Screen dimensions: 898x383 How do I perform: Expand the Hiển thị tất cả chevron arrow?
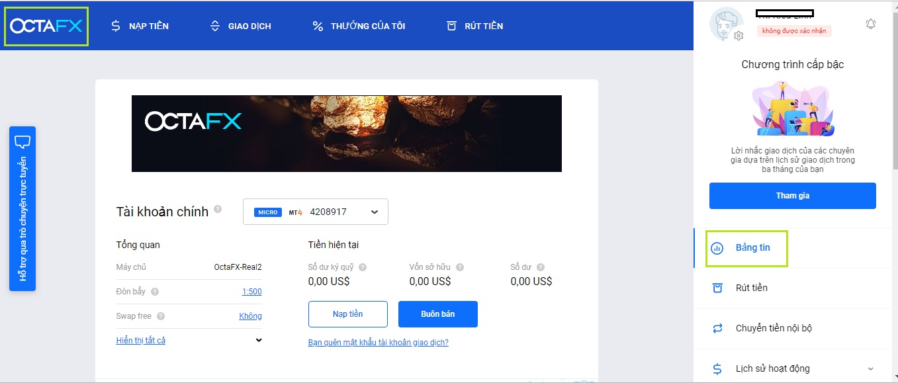[x=259, y=341]
